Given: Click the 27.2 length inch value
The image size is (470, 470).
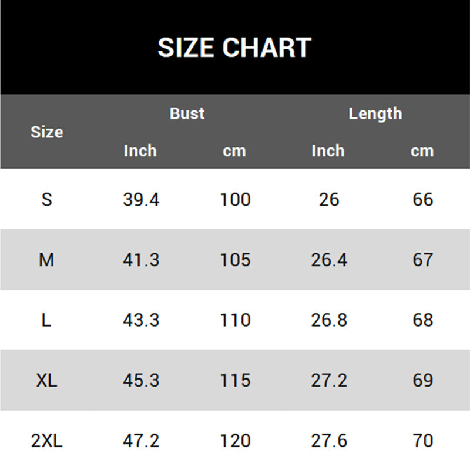Looking at the screenshot, I should tap(329, 380).
